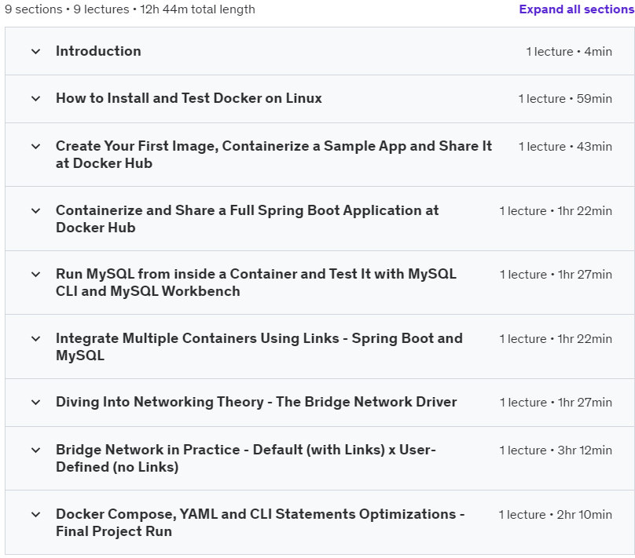Expand chevron for Containerize and Share Spring Boot section
Screen dimensions: 635x558
pos(35,210)
